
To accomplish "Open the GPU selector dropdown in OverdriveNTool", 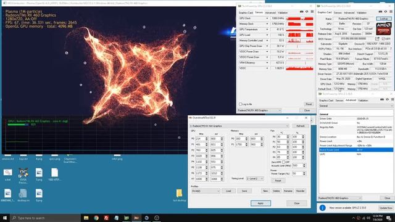I will [x=239, y=126].
